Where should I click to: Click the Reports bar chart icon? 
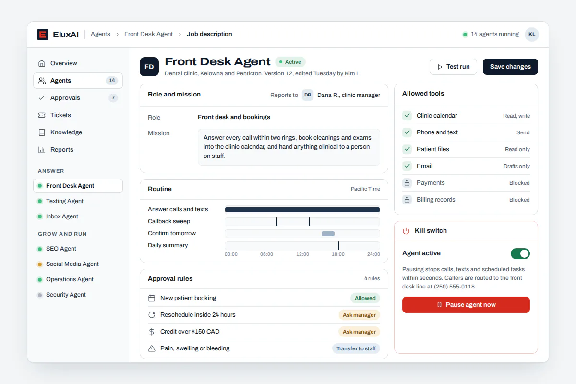(x=42, y=150)
